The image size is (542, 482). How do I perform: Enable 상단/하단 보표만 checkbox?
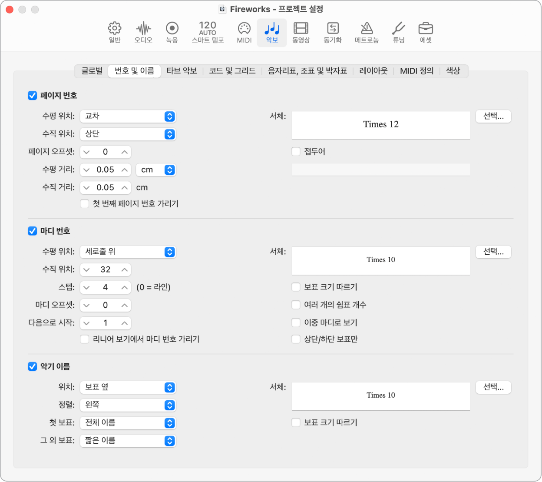[x=296, y=339]
